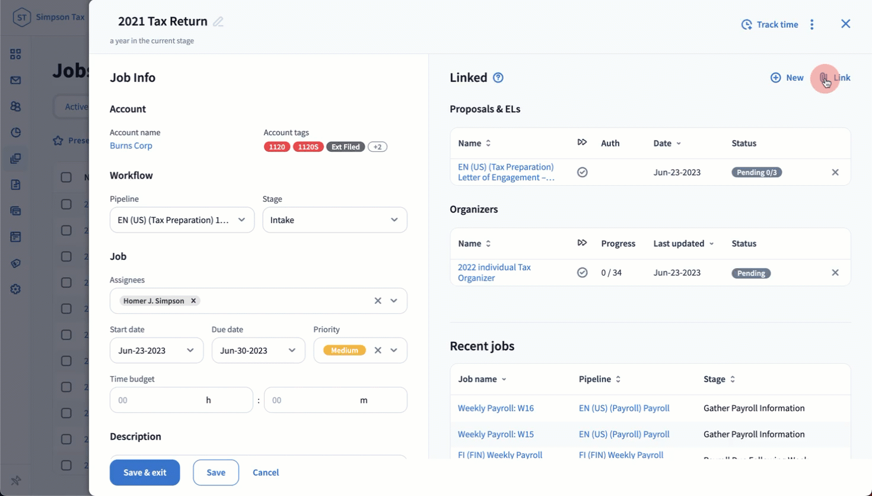Open the Stage dropdown showing Intake
872x496 pixels.
(335, 220)
